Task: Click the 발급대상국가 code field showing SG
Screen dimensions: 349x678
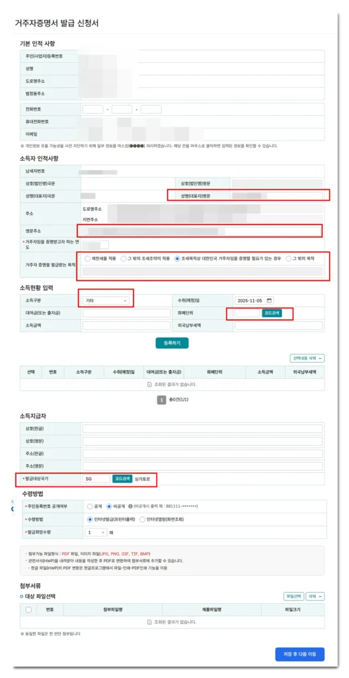Action: coord(97,479)
